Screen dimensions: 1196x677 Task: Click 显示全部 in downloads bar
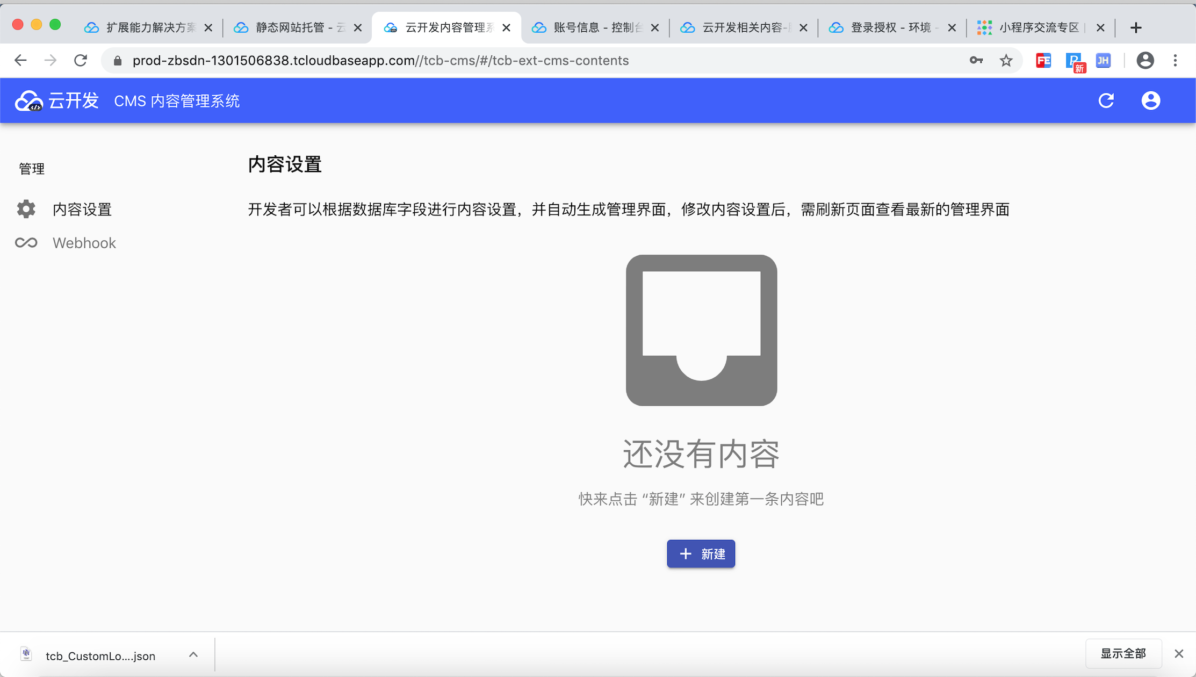pyautogui.click(x=1123, y=653)
